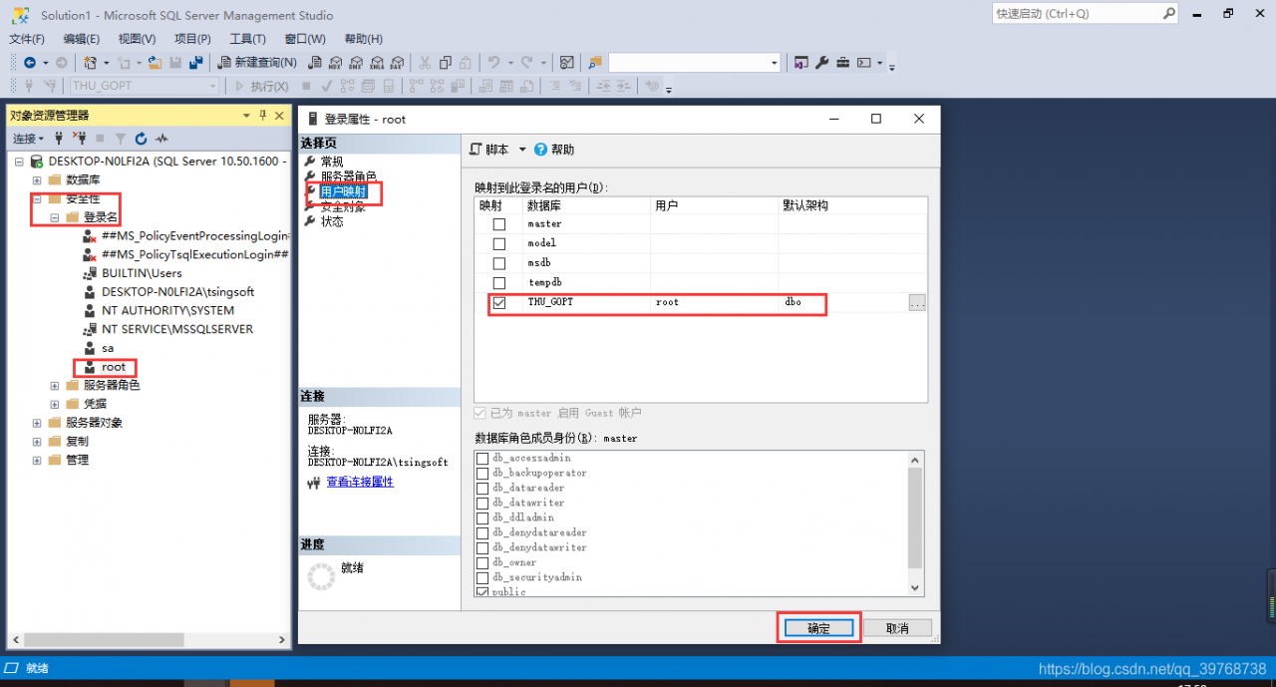Open the THU_GOPT database combo box

tap(144, 86)
